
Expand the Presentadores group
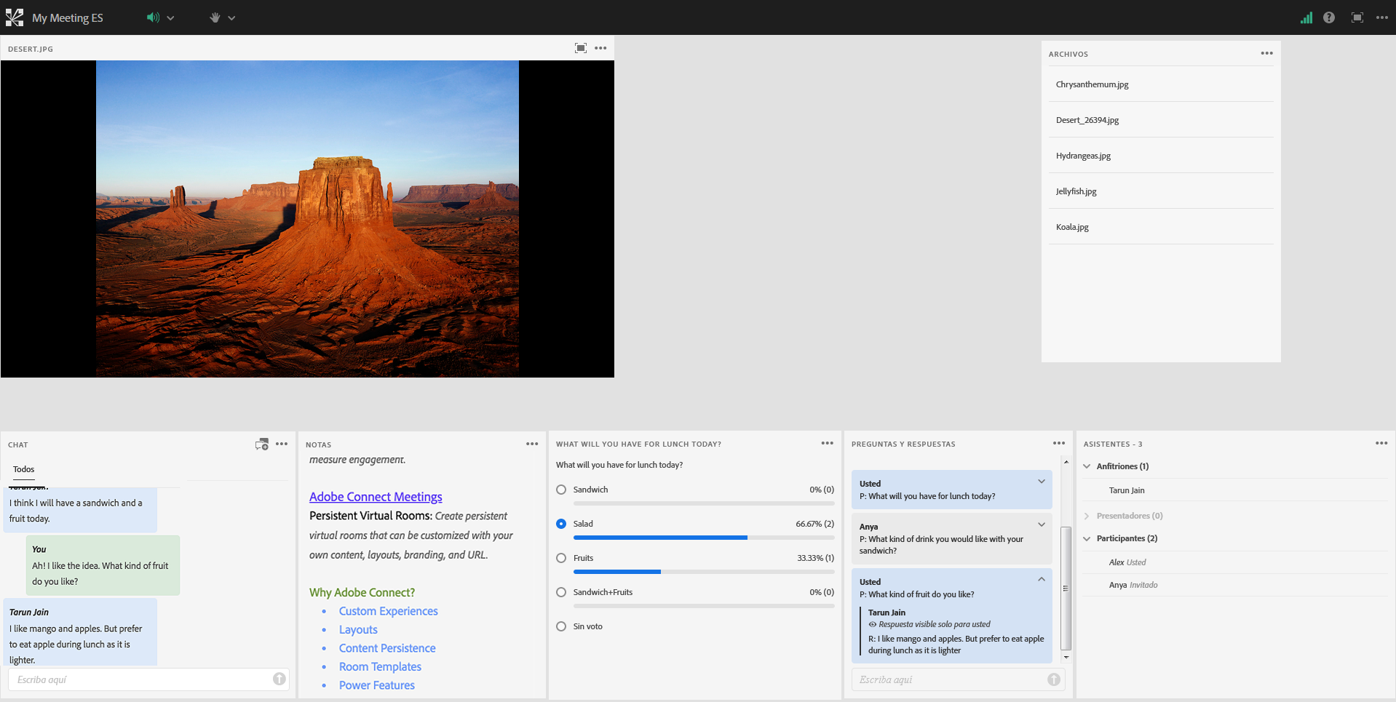pyautogui.click(x=1087, y=516)
